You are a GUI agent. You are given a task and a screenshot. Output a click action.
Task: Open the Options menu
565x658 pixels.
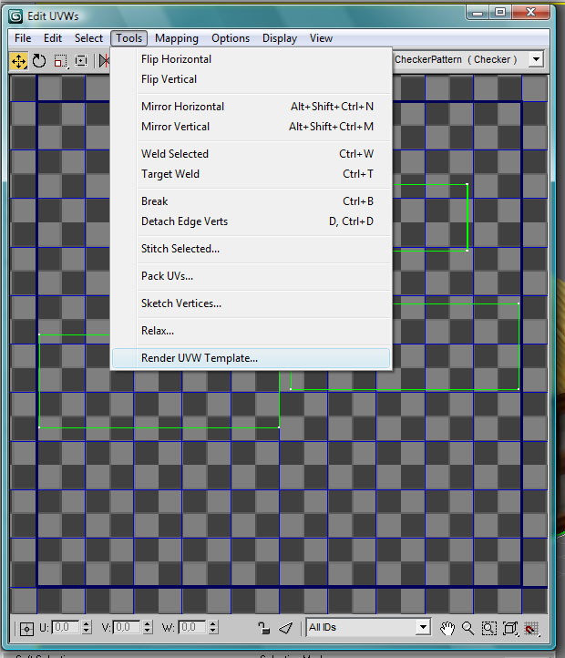[x=231, y=38]
